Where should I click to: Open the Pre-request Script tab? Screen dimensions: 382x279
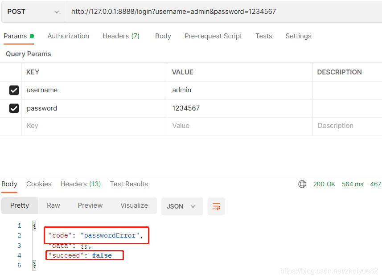tap(213, 36)
